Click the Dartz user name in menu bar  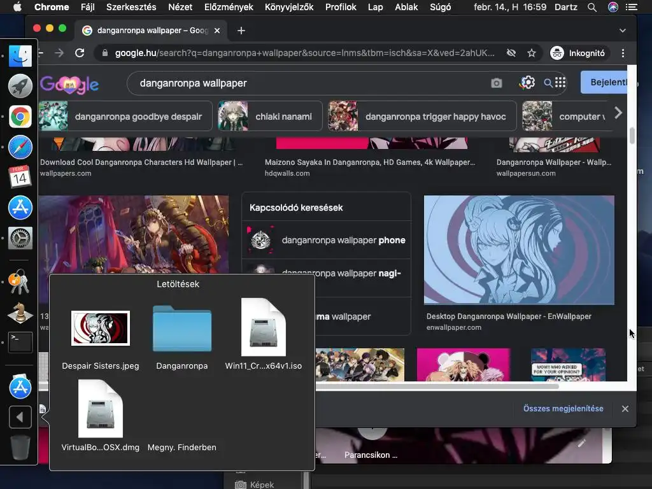tap(565, 7)
